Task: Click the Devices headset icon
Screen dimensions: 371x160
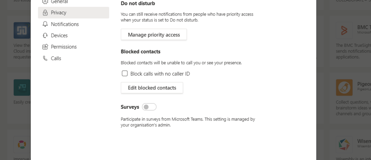Action: tap(45, 35)
